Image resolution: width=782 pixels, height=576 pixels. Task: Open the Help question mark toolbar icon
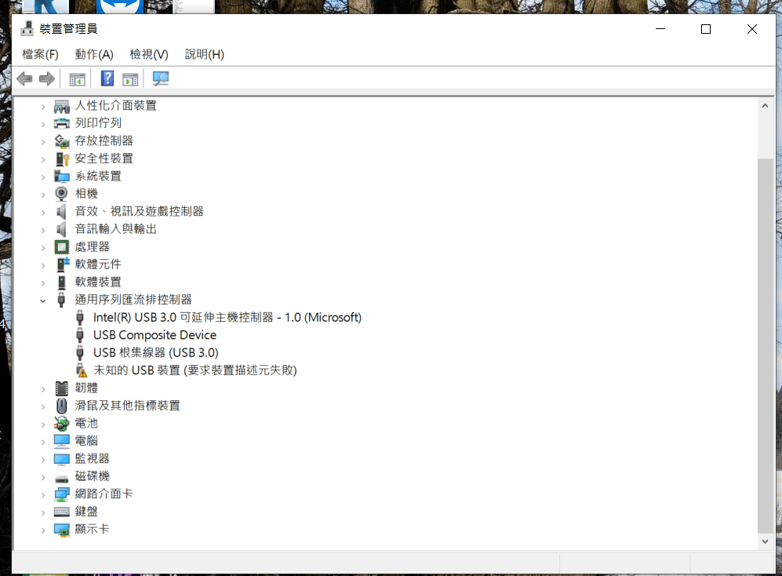click(x=107, y=78)
